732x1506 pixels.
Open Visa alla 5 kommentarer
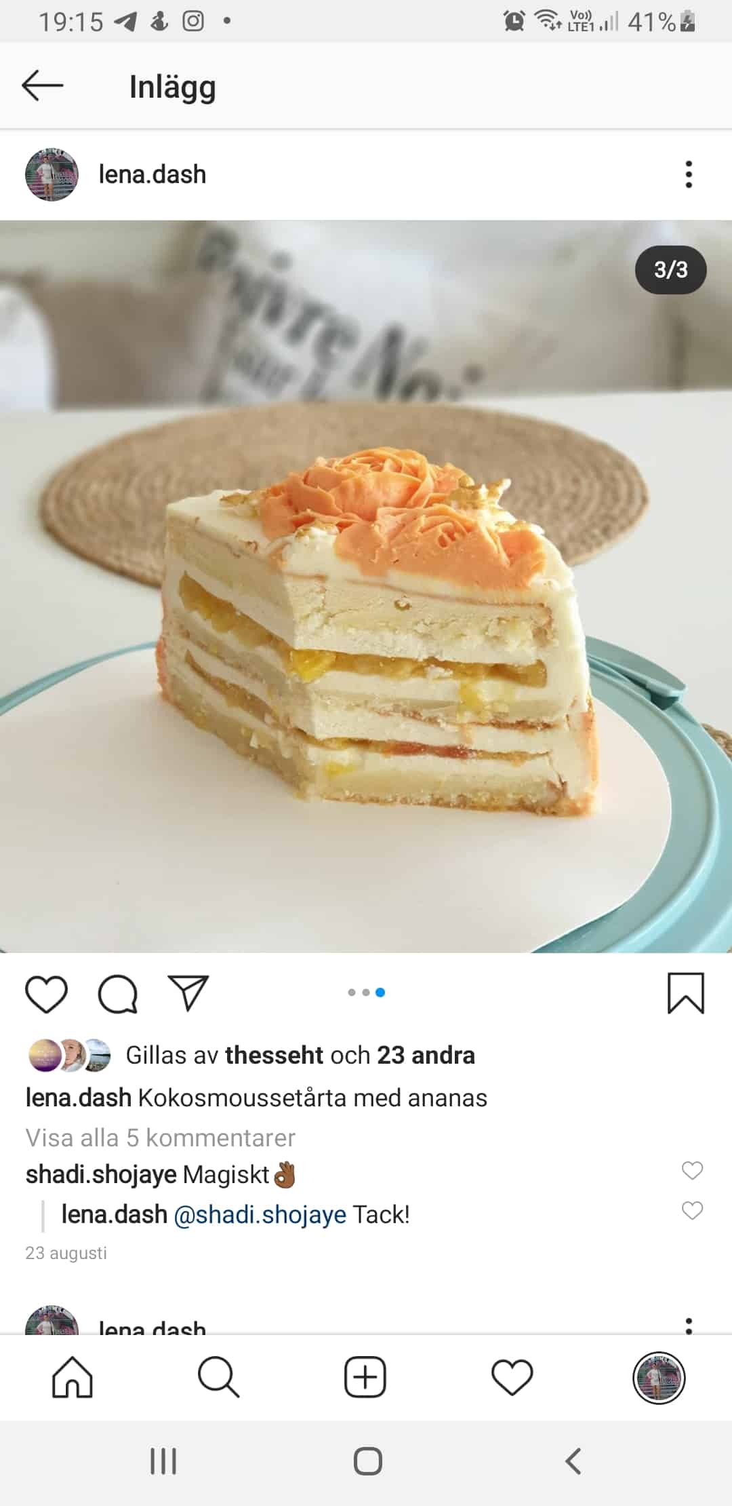161,1138
